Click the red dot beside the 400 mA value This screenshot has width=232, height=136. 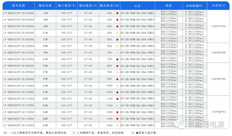(117, 20)
